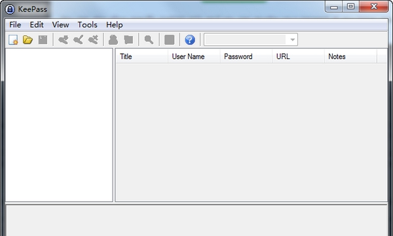Click the Copy User Name icon
Screen dimensions: 393x236
click(113, 39)
